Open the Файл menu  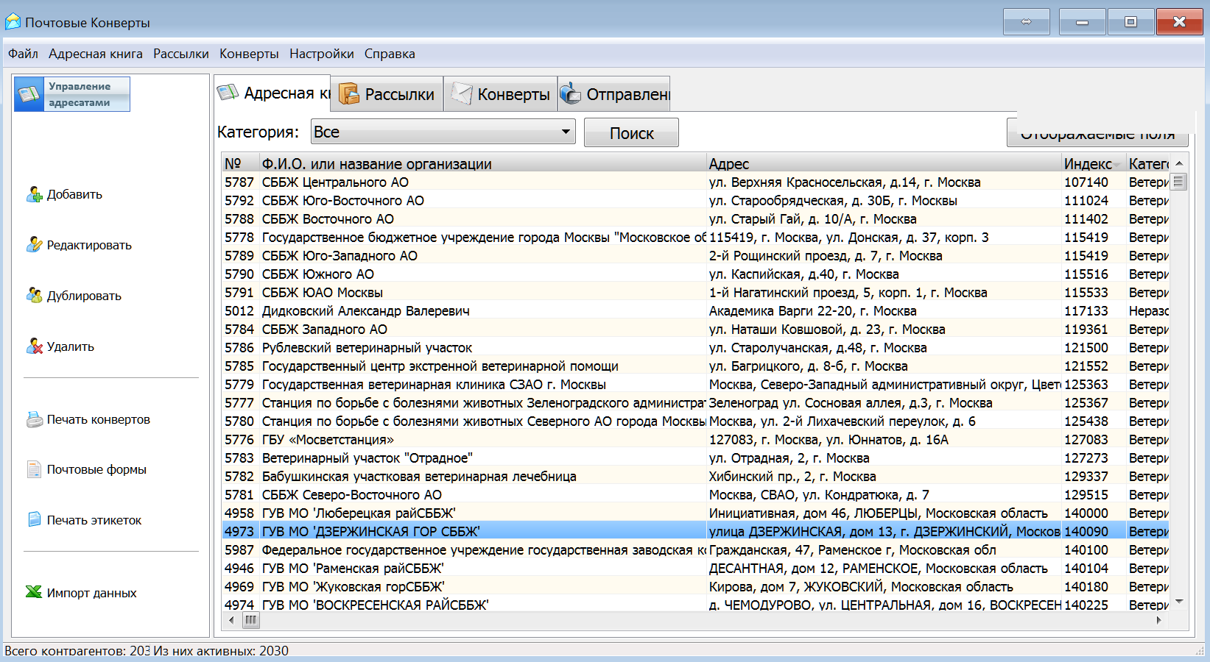click(x=23, y=54)
